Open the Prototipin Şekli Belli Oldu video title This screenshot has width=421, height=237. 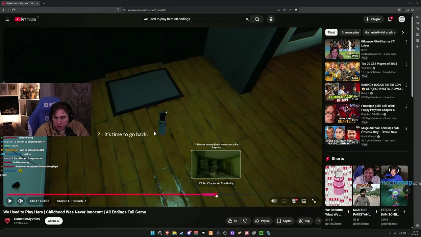coord(379,108)
